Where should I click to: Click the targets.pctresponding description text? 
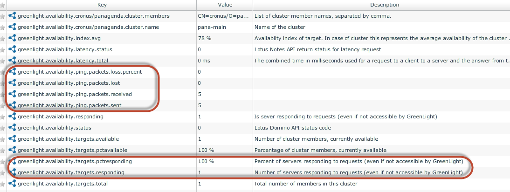pos(358,161)
